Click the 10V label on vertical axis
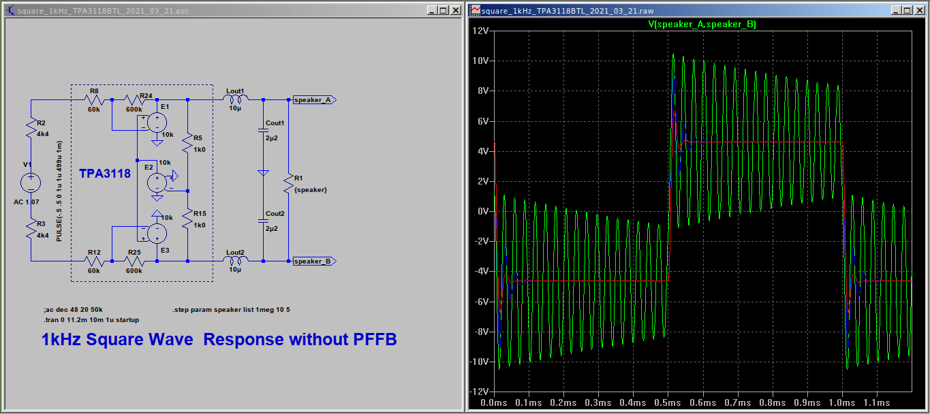Image resolution: width=930 pixels, height=414 pixels. (480, 61)
